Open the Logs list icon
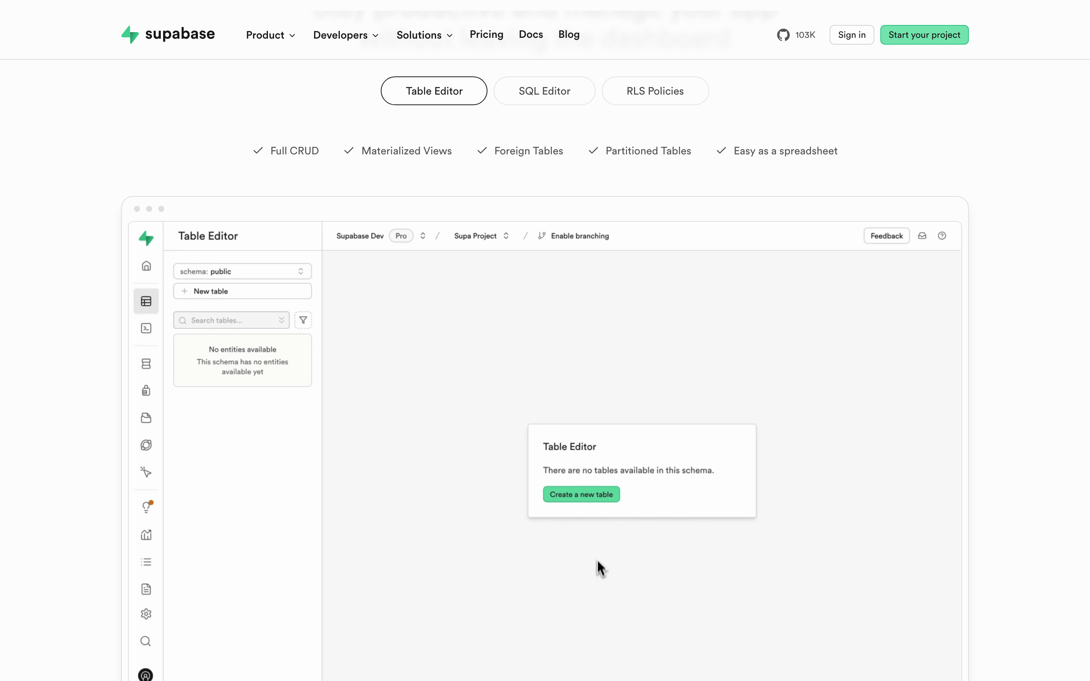Viewport: 1090px width, 681px height. 146,562
